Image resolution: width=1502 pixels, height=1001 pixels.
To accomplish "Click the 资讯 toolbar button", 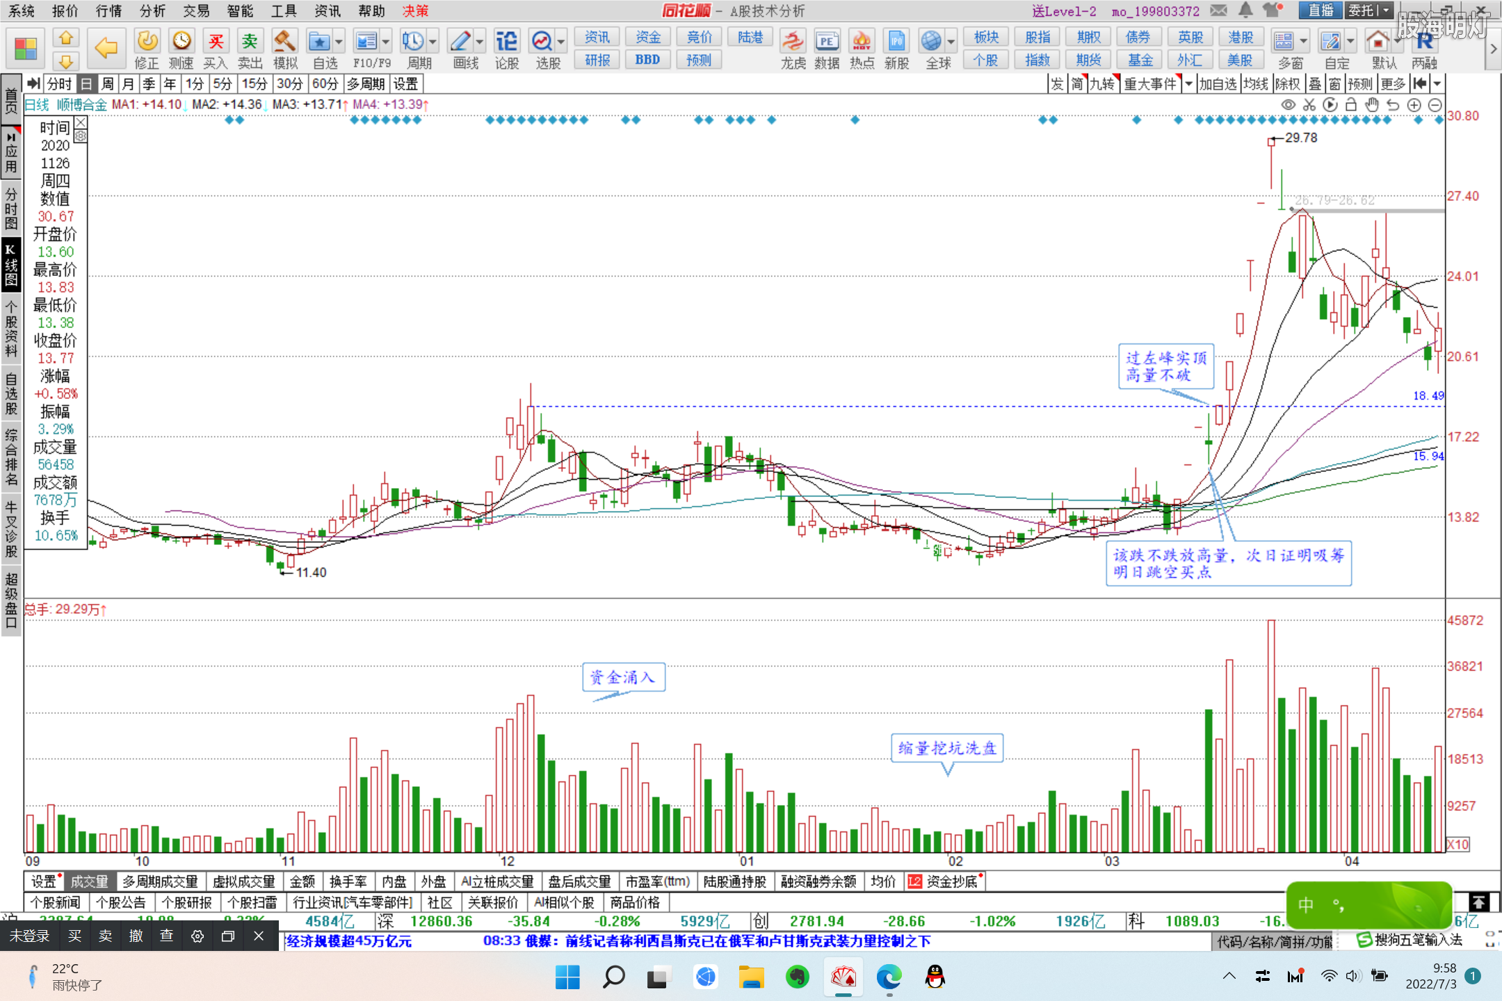I will (597, 38).
